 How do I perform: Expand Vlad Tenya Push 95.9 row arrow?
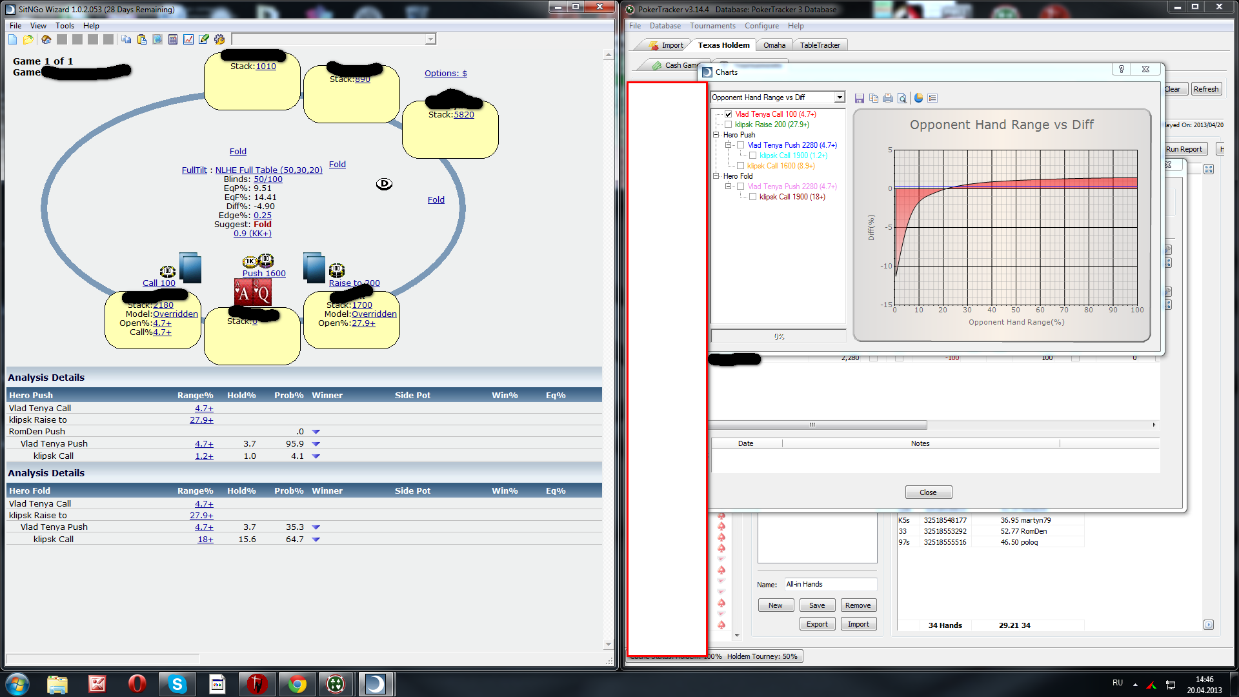click(x=316, y=444)
